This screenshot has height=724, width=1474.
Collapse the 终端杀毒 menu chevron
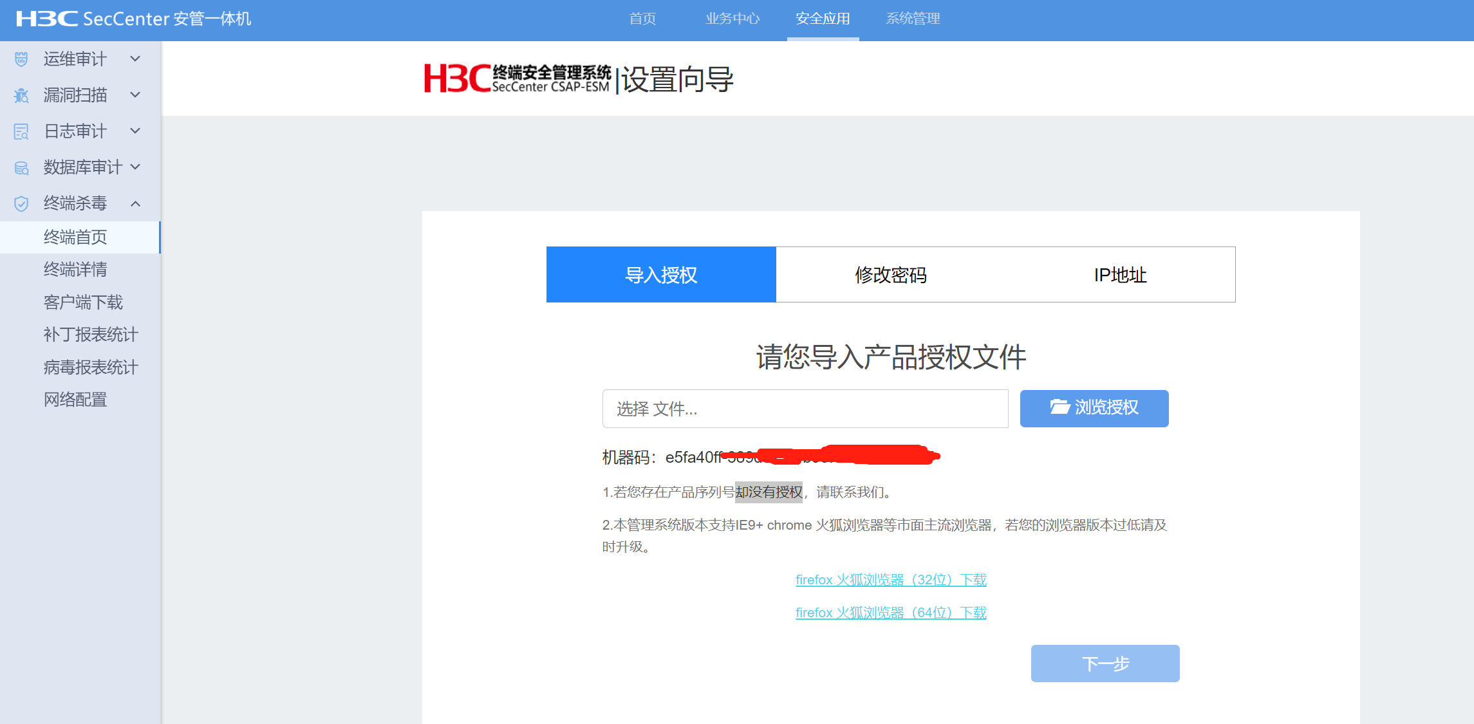(135, 204)
